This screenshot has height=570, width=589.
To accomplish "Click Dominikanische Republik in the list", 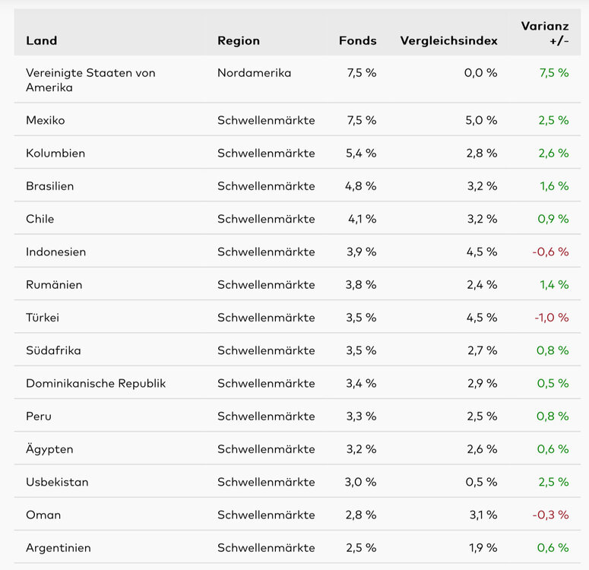I will [x=96, y=383].
